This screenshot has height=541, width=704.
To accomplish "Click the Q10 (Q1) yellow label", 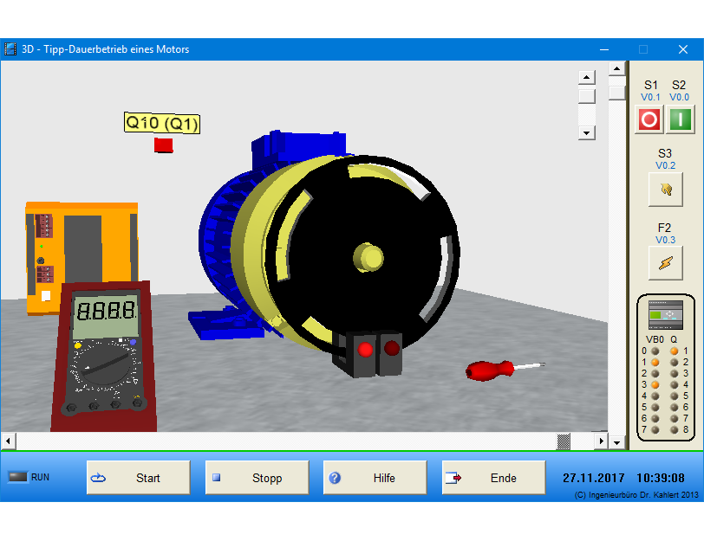I will point(161,123).
